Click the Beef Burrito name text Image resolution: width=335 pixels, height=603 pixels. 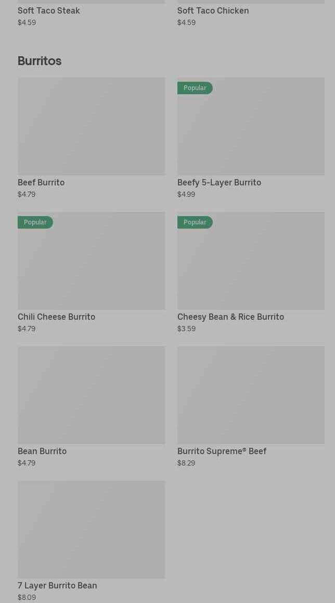click(x=41, y=182)
